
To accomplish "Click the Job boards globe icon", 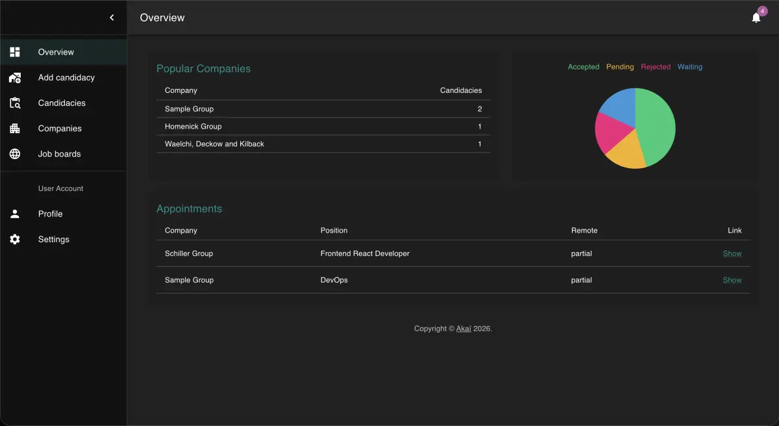I will pos(15,154).
